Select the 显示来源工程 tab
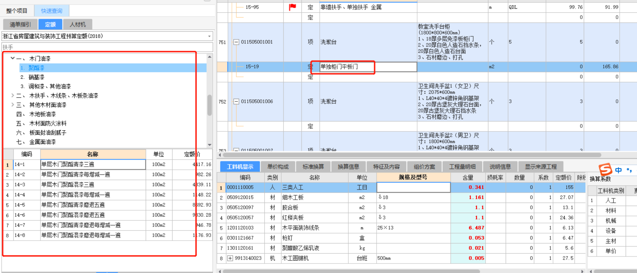Image resolution: width=637 pixels, height=273 pixels. tap(541, 167)
